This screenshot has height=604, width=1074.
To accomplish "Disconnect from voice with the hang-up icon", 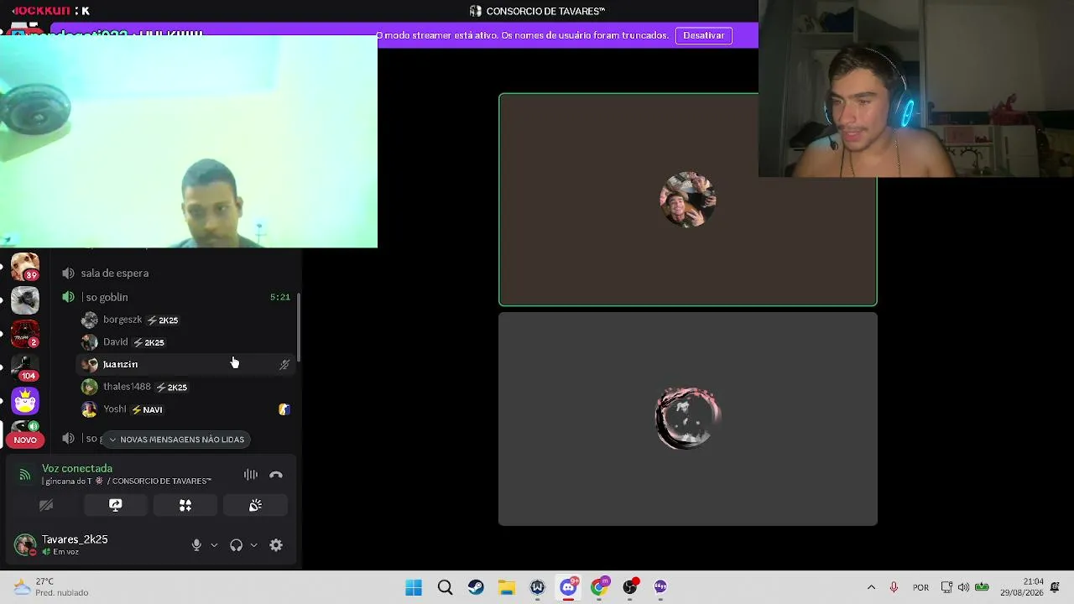I will (x=276, y=475).
